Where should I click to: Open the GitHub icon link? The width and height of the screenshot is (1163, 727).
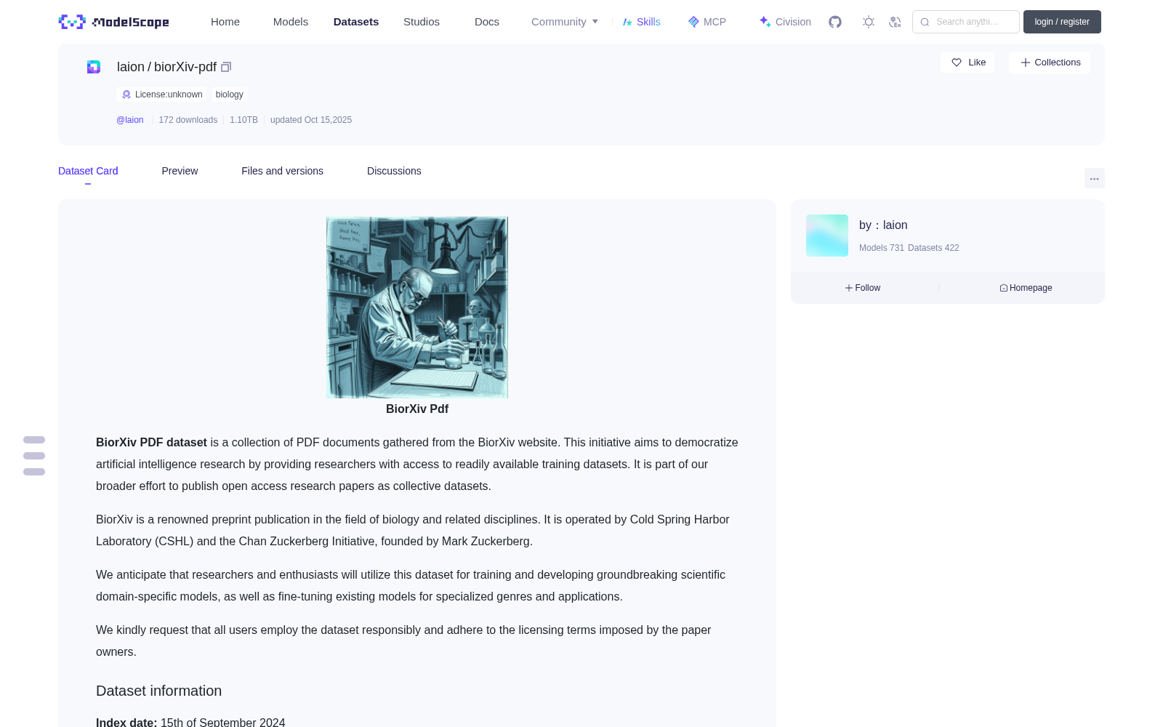(835, 22)
